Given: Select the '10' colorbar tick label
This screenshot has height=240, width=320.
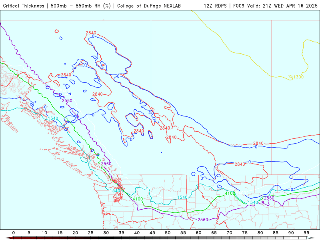Looking at the screenshot, I should [x=44, y=233].
